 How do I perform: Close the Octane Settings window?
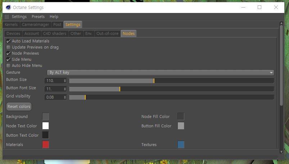[x=276, y=7]
